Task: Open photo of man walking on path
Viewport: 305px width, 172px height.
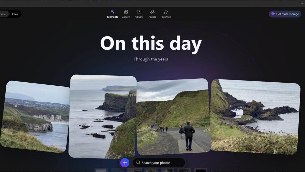Action: pyautogui.click(x=173, y=117)
